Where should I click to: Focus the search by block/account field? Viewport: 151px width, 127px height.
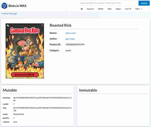(x=108, y=3)
